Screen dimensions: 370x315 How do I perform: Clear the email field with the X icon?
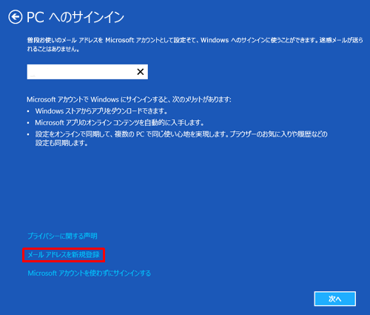coord(141,72)
